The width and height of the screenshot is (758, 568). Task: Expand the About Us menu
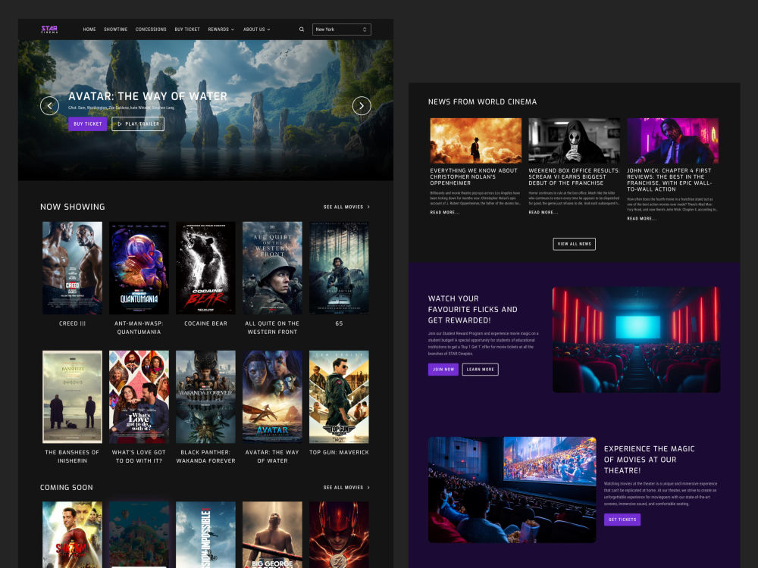(x=257, y=30)
